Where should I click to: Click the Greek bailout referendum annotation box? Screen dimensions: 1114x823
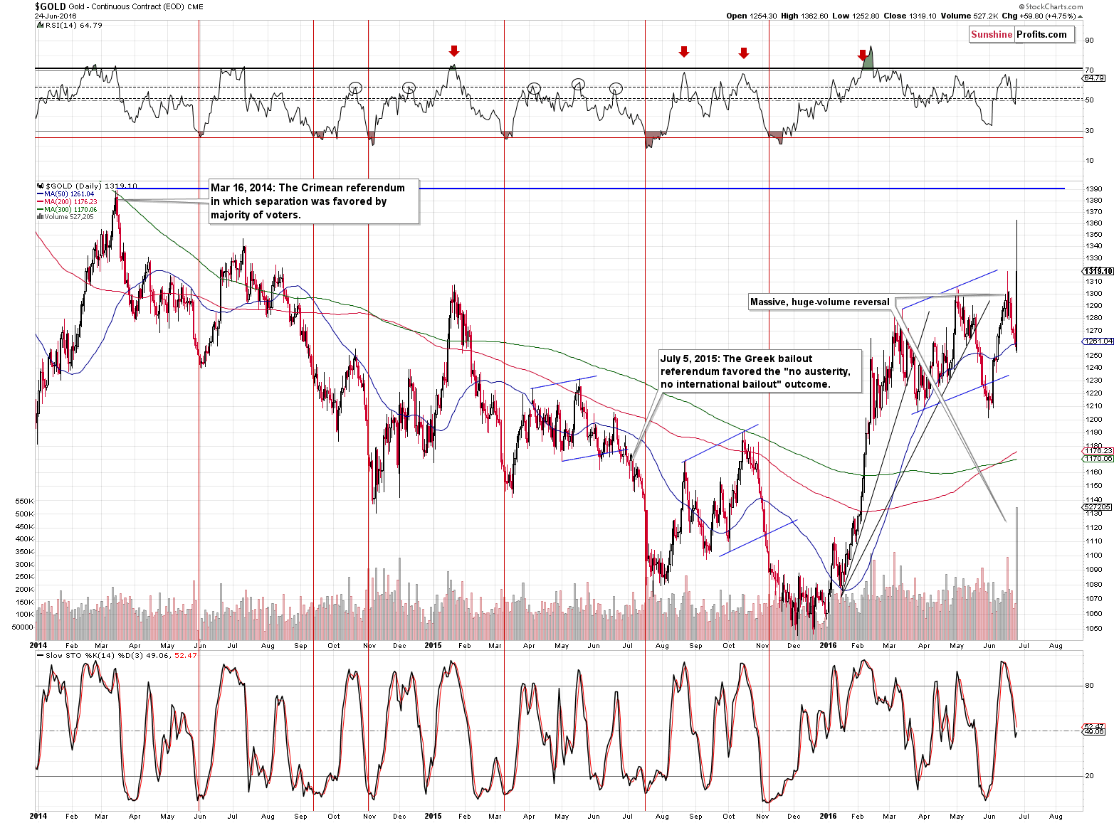coord(760,371)
